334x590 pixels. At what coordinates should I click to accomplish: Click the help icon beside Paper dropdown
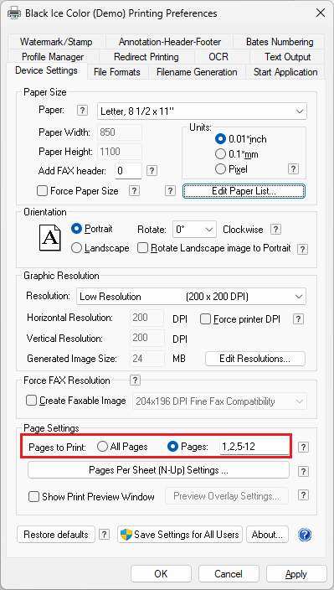(82, 111)
